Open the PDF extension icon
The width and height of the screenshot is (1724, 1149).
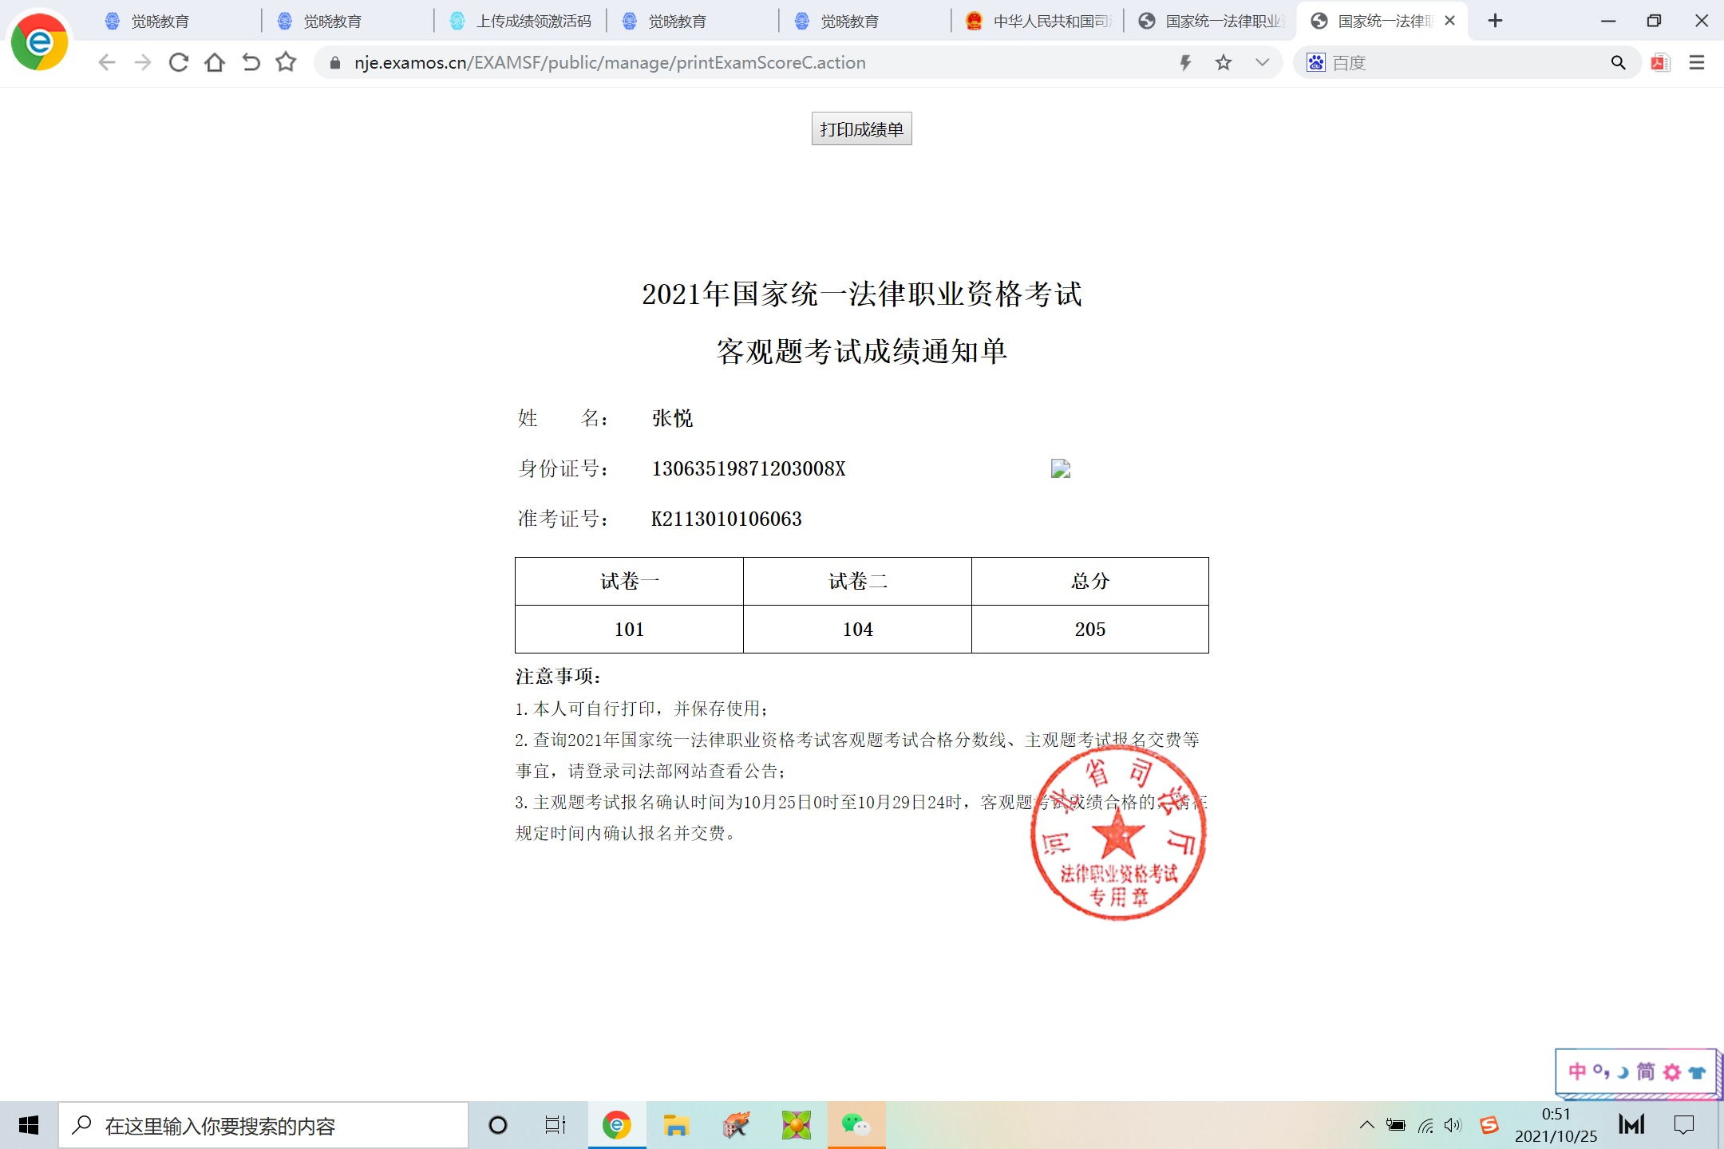[x=1661, y=62]
